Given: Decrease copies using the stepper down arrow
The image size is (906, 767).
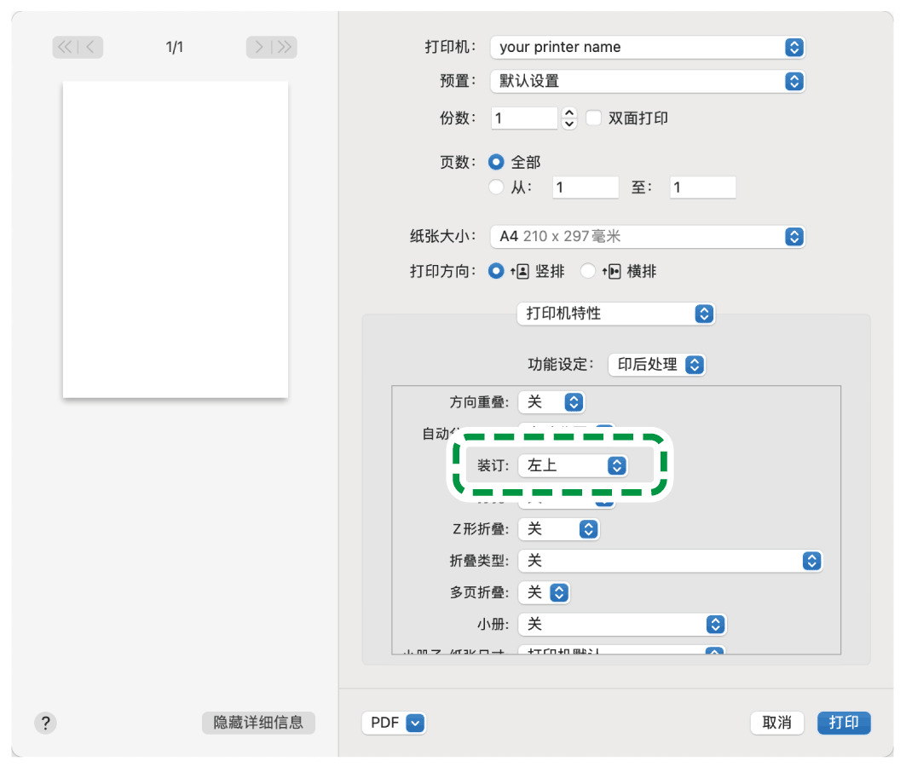Looking at the screenshot, I should 568,123.
